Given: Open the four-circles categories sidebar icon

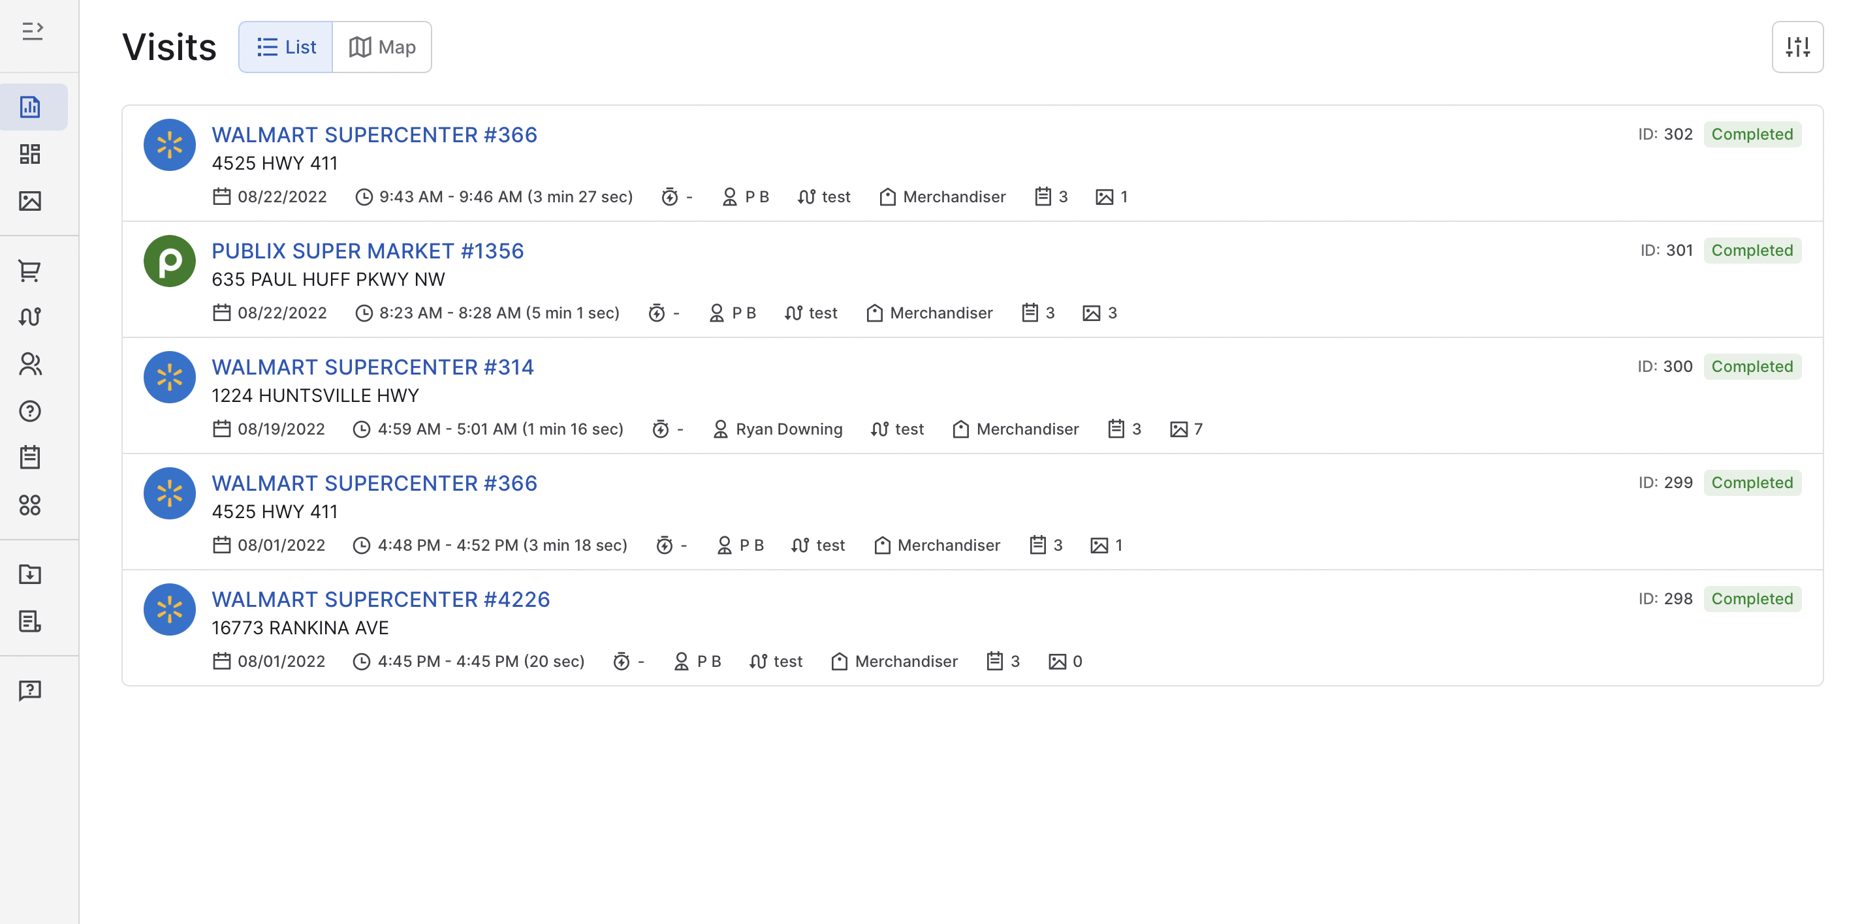Looking at the screenshot, I should (x=30, y=504).
